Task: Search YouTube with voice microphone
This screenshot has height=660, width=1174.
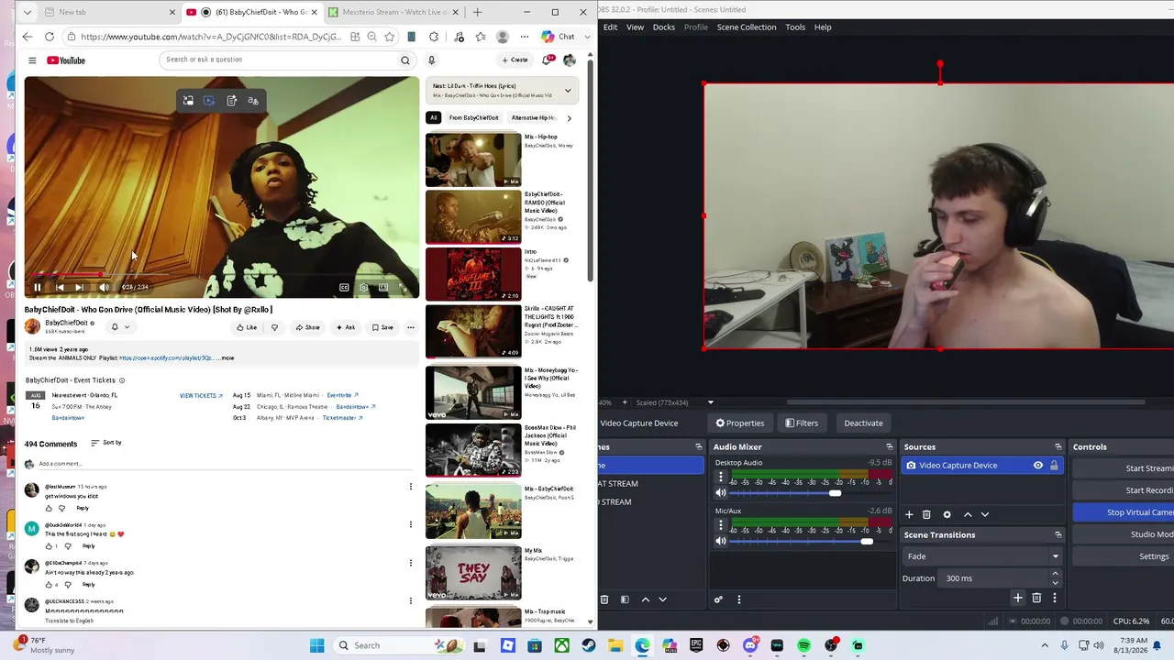Action: click(x=431, y=60)
